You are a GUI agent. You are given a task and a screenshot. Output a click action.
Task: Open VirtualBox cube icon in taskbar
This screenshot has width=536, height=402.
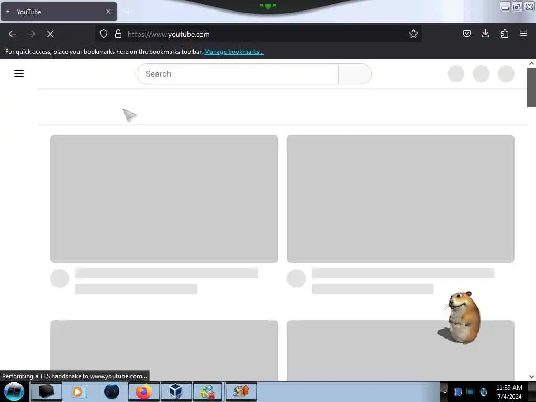tap(176, 392)
